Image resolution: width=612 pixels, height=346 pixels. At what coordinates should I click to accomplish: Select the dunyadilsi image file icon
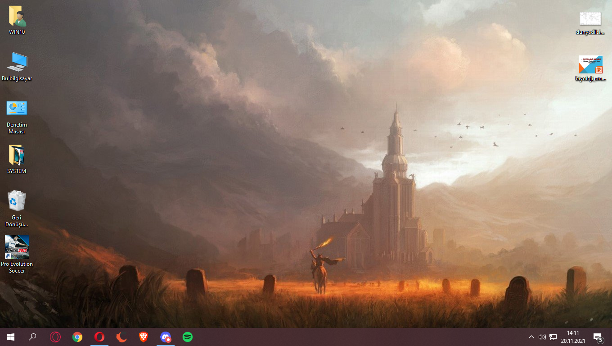[x=590, y=23]
